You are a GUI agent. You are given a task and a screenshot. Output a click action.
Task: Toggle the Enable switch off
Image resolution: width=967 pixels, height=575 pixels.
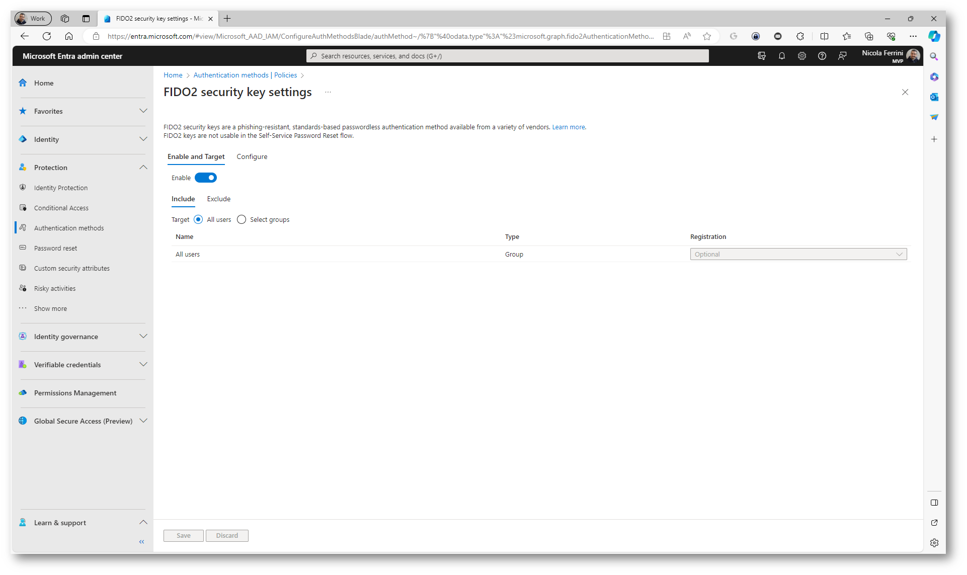[x=206, y=178]
